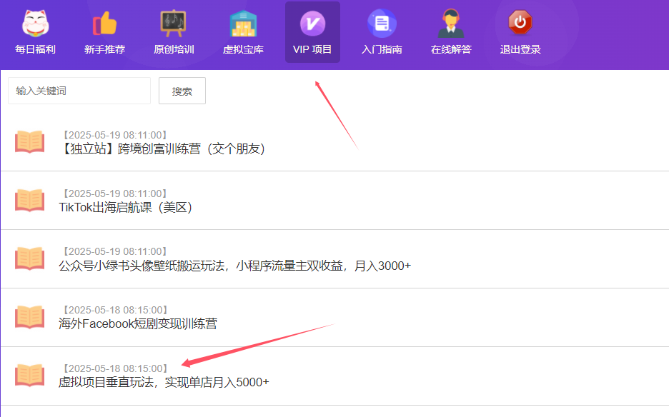Open the document 入门指南 icon
Viewport: 669px width, 417px height.
382,23
